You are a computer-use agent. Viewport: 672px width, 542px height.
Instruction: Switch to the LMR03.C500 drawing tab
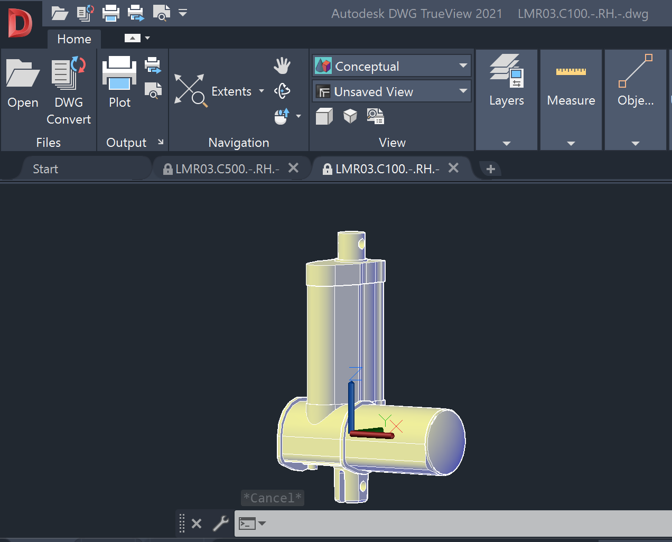click(227, 168)
